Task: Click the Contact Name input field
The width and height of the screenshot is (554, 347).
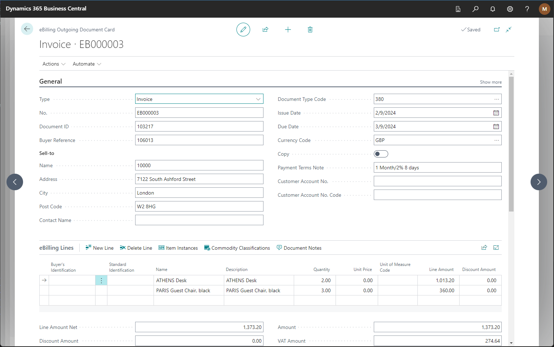Action: pyautogui.click(x=199, y=220)
